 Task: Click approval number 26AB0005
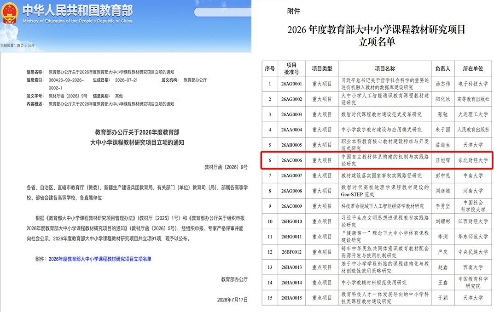click(291, 145)
